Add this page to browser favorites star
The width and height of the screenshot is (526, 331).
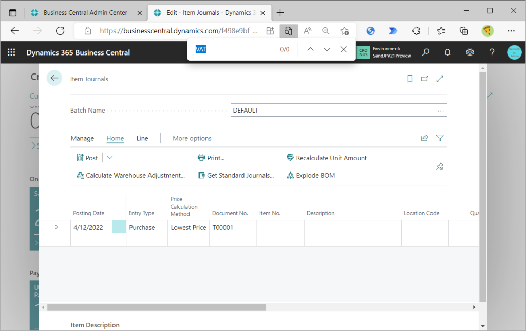[344, 31]
